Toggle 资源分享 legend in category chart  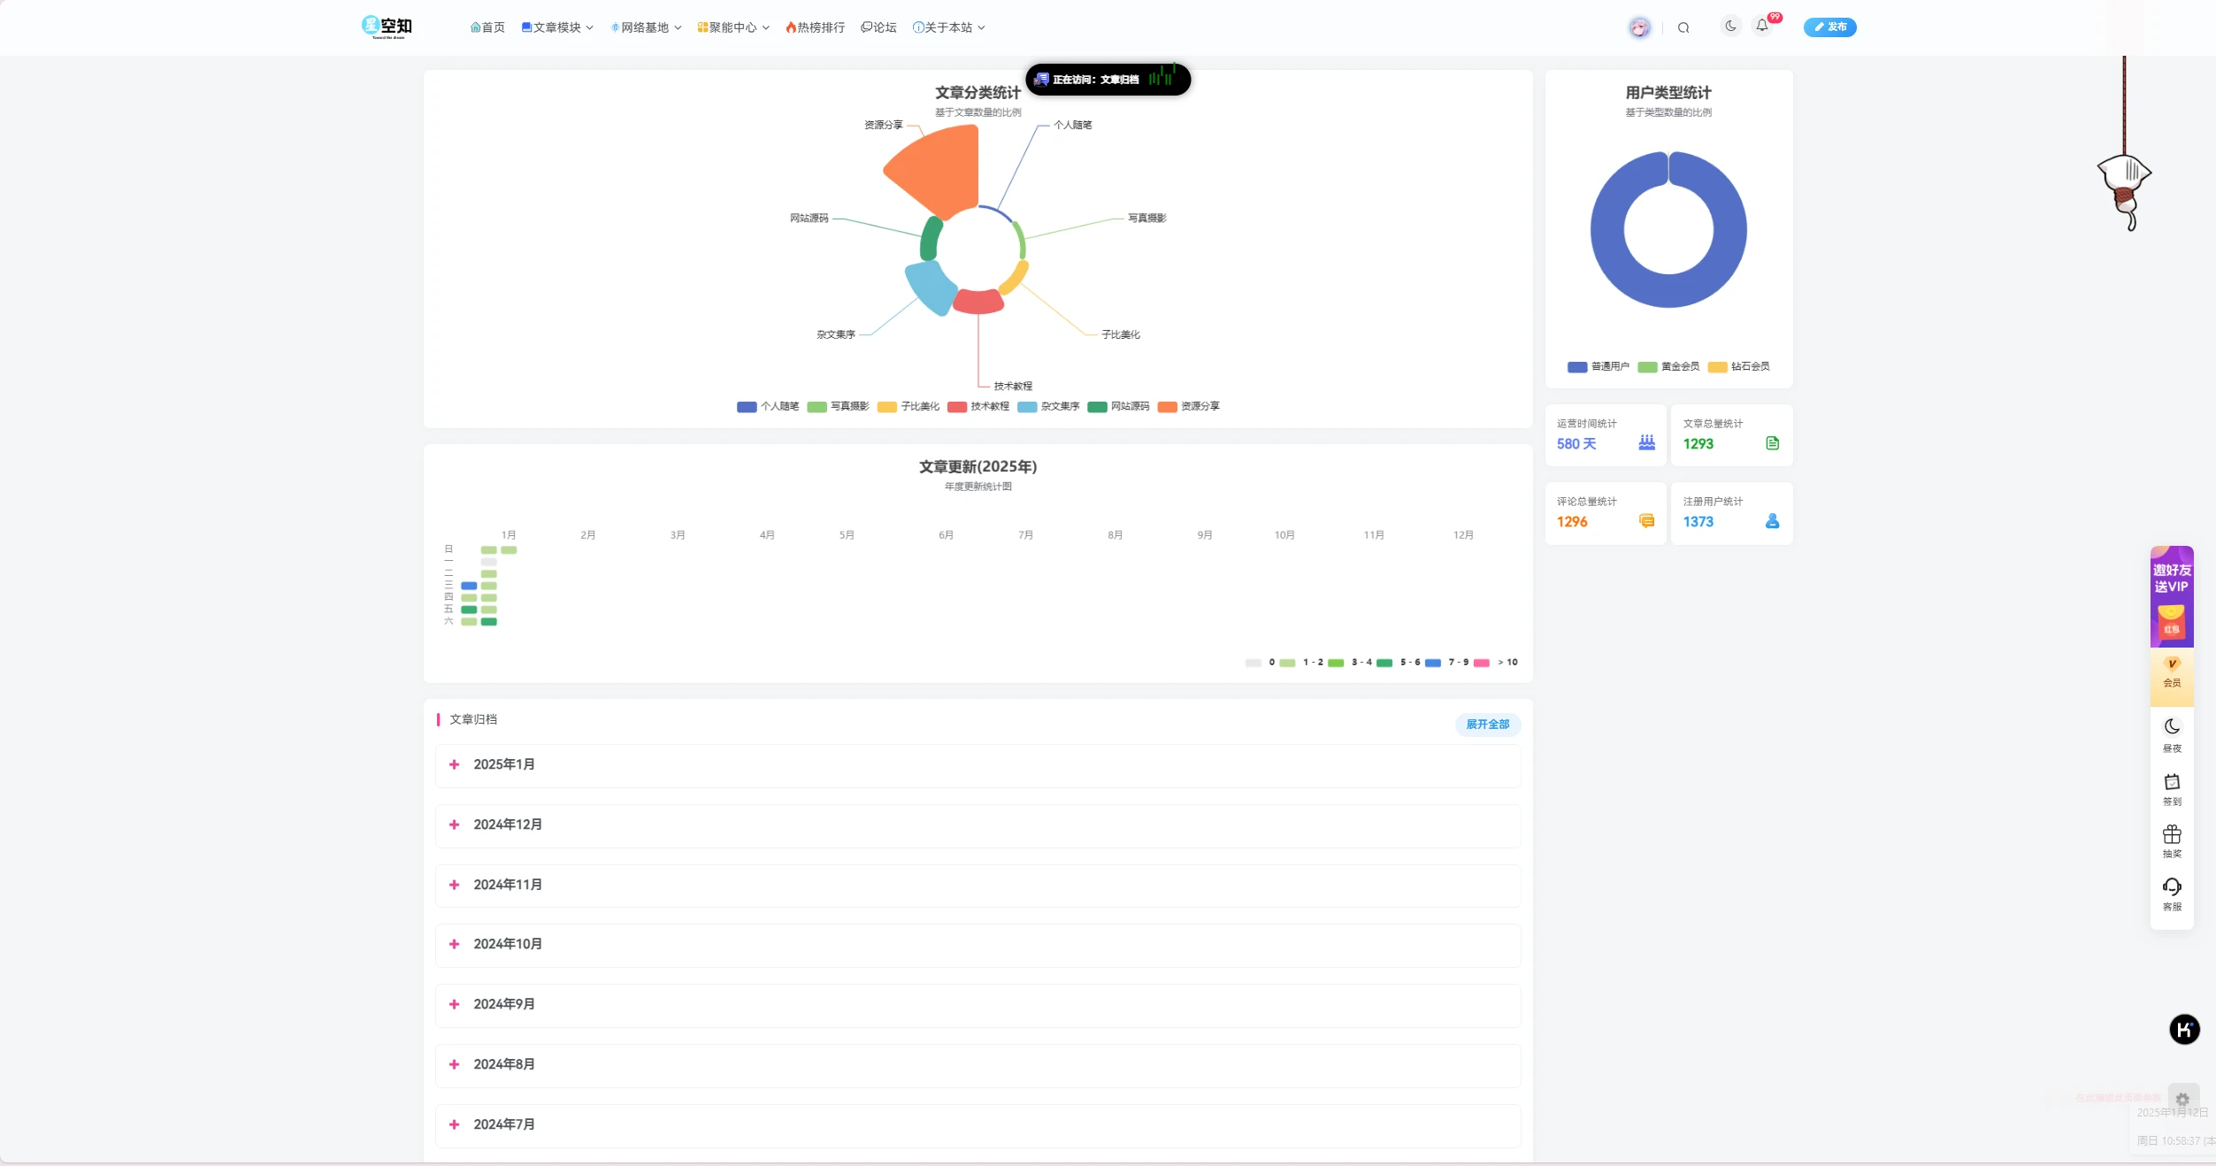click(x=1189, y=406)
